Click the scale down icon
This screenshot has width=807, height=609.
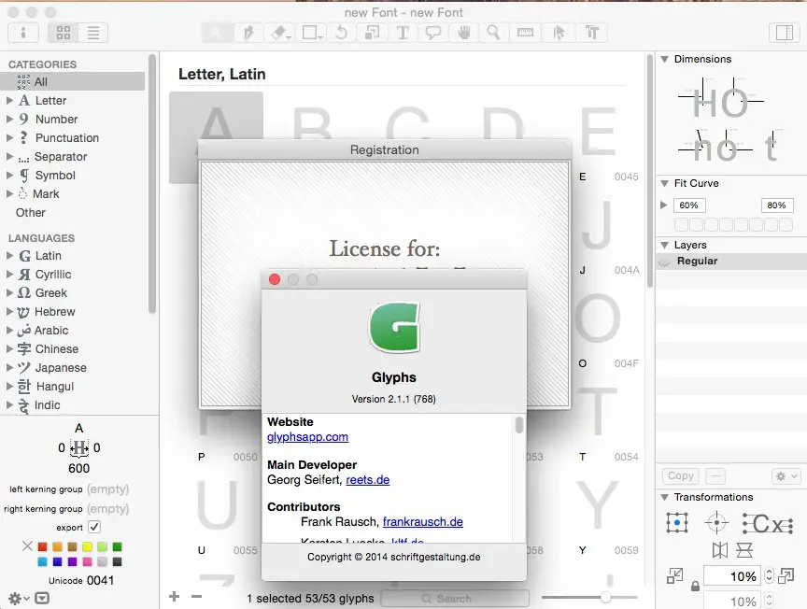674,576
